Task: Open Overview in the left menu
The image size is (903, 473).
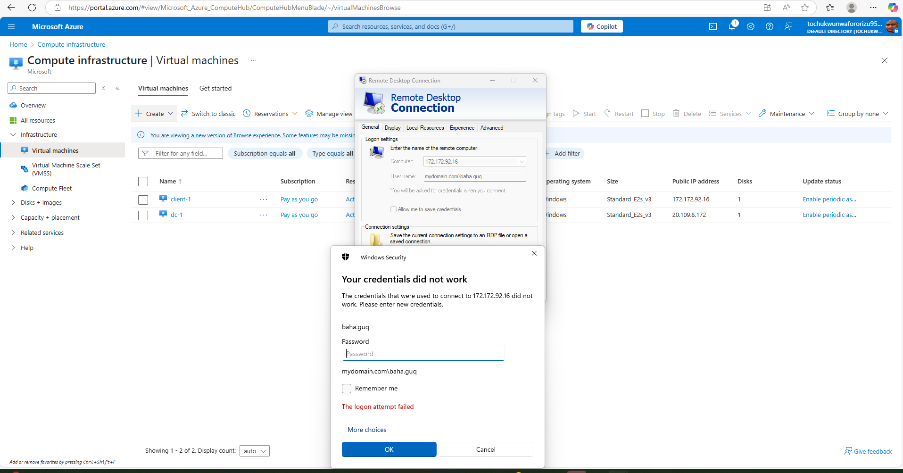Action: [x=33, y=105]
